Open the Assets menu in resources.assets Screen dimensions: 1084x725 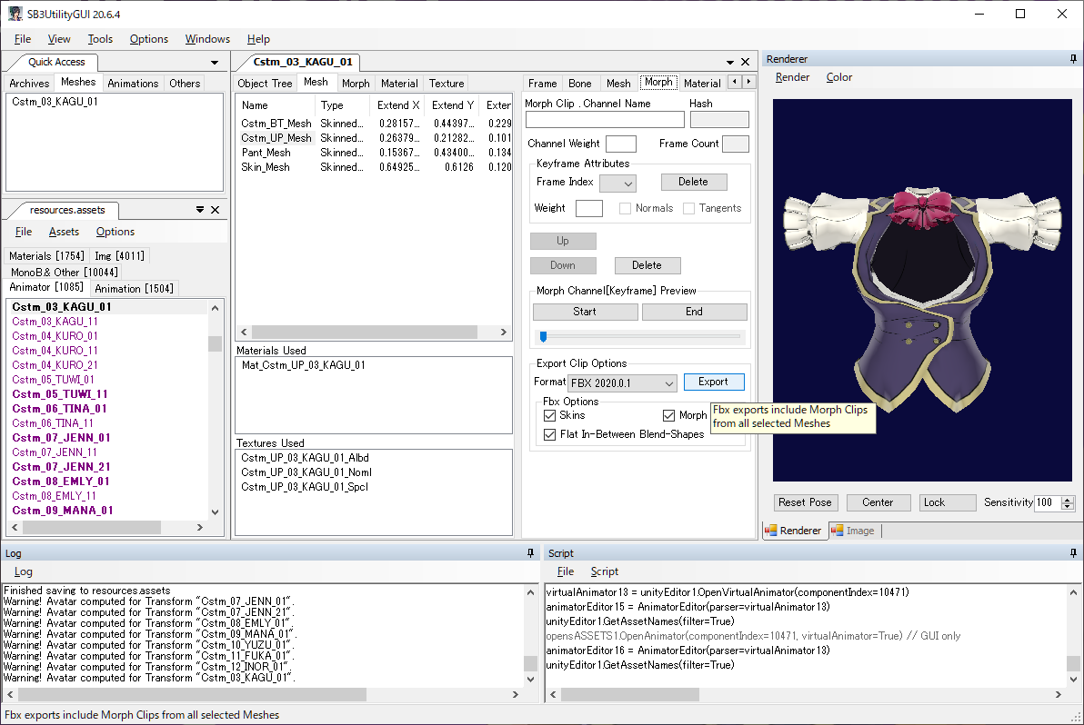64,232
